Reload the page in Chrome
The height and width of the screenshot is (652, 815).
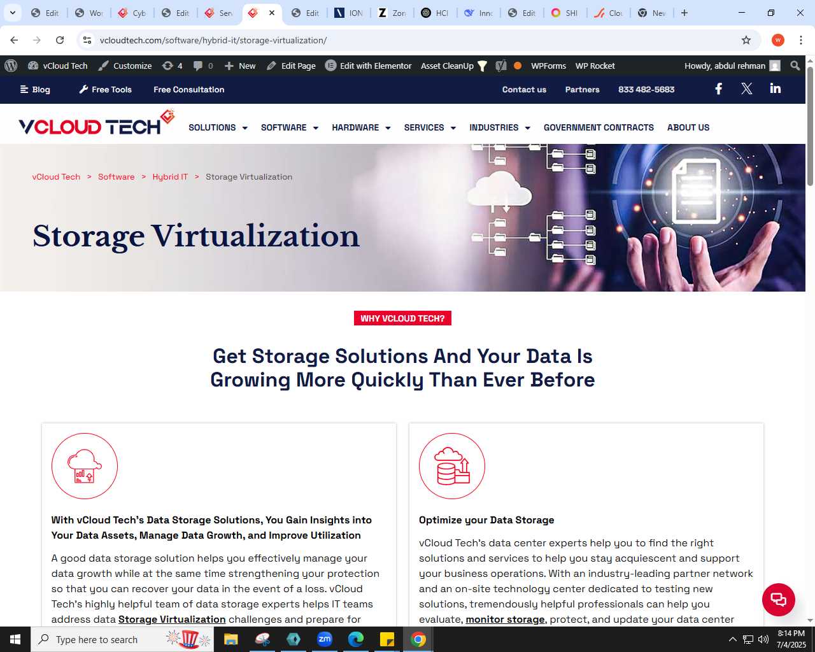click(x=60, y=40)
